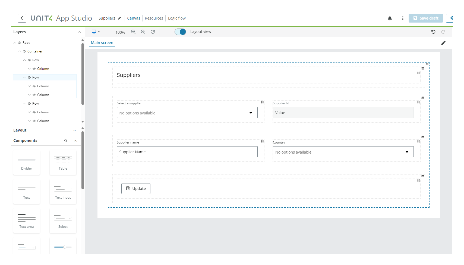464x265 pixels.
Task: Toggle off the Layout view switch
Action: click(x=180, y=32)
